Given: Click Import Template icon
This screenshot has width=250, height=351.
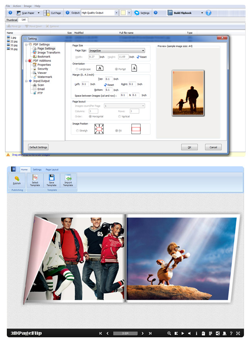Looking at the screenshot, I should (68, 178).
